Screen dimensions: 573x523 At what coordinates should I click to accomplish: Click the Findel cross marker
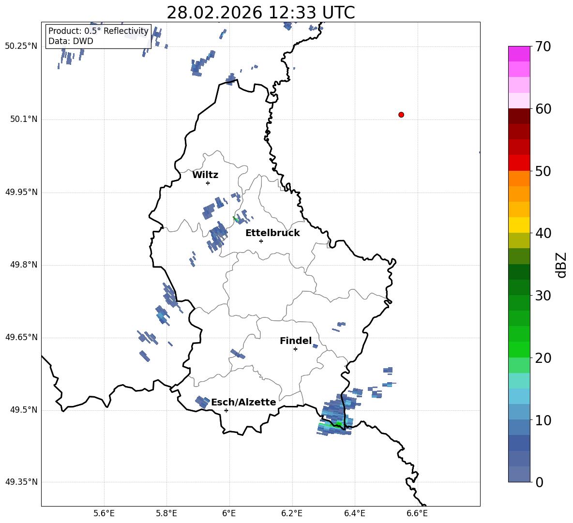tap(295, 349)
